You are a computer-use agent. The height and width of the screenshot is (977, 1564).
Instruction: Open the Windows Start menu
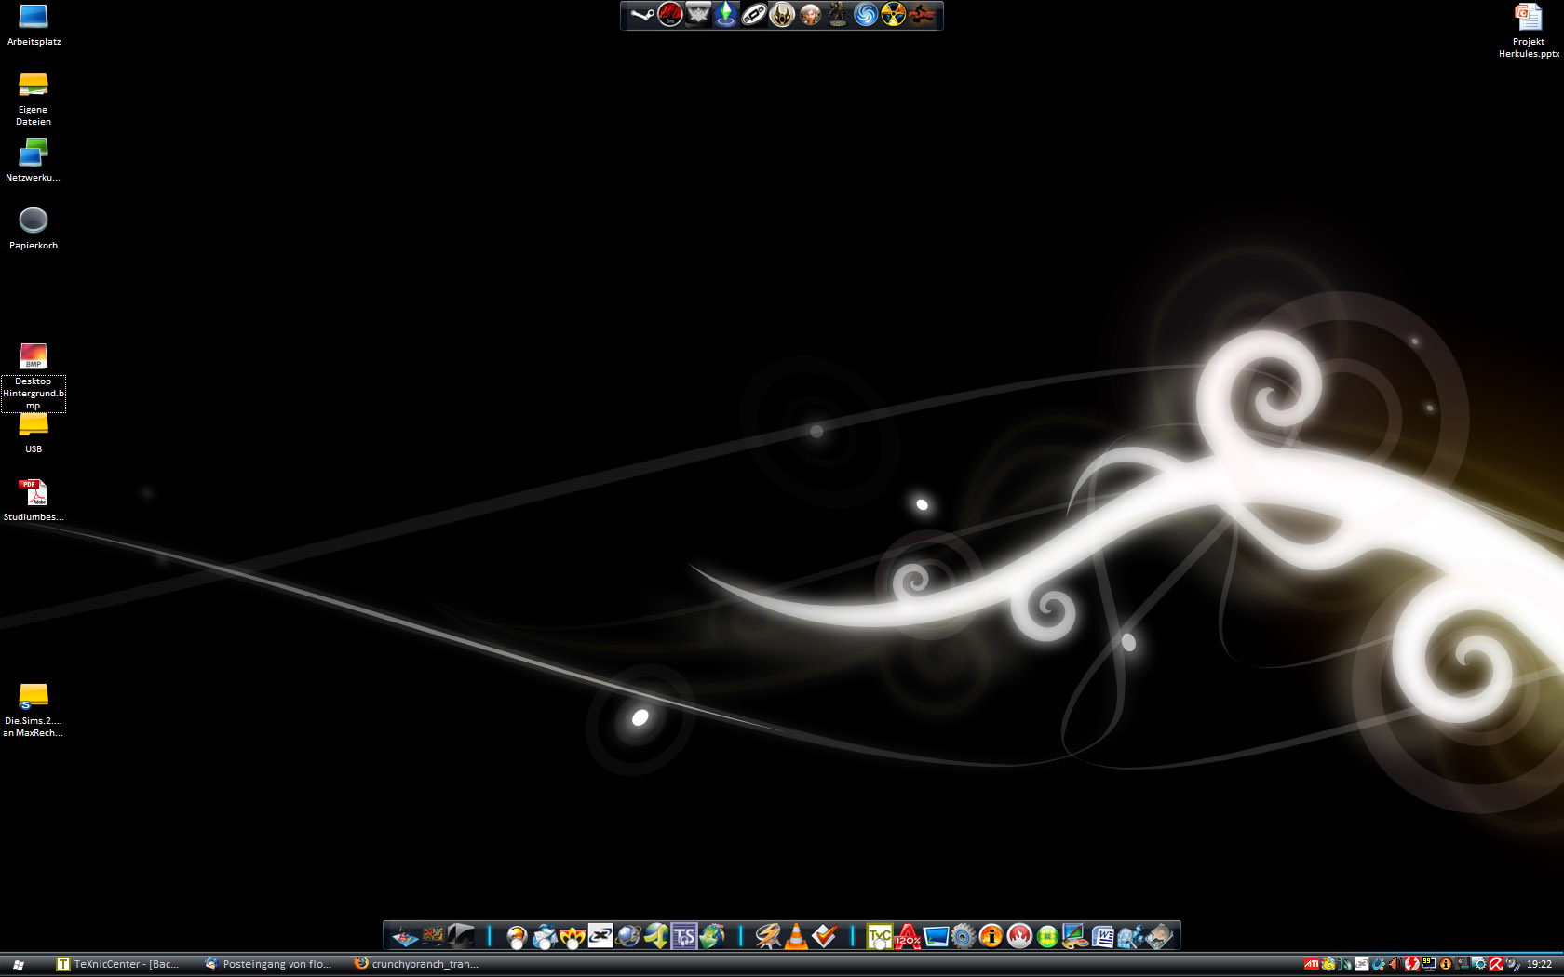click(18, 965)
